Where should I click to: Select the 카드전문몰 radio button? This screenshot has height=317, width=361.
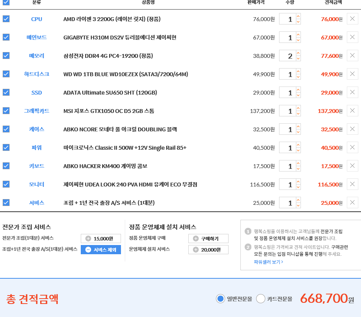coord(261,299)
